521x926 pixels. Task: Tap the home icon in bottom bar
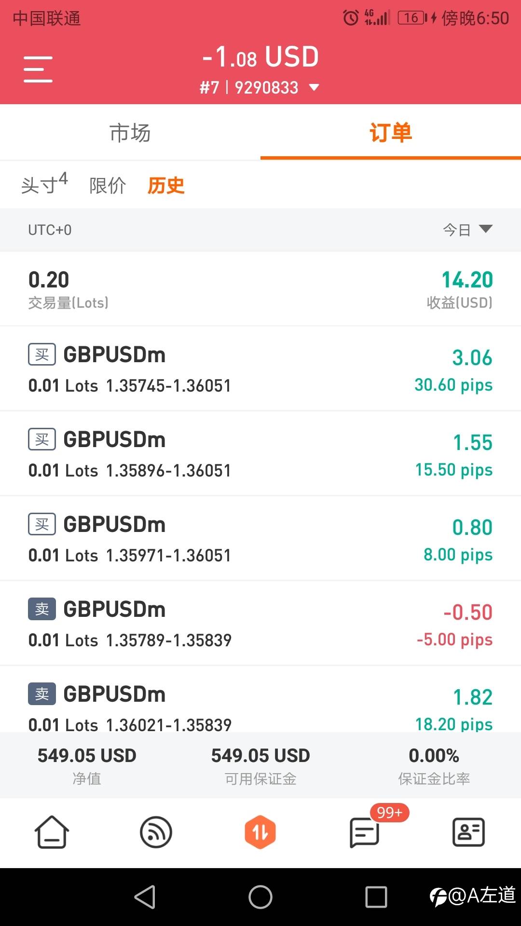(52, 832)
